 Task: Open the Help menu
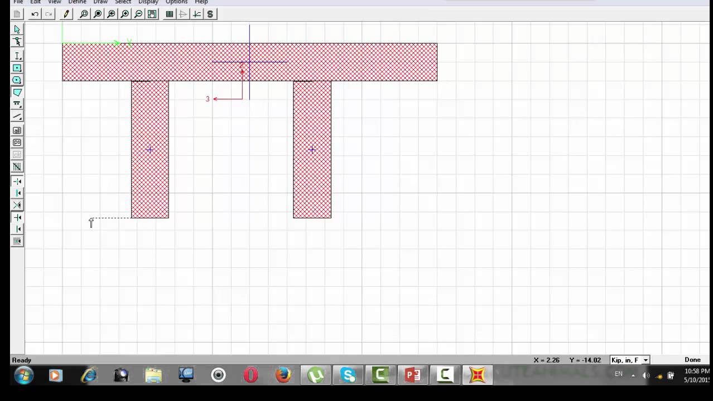click(x=201, y=2)
